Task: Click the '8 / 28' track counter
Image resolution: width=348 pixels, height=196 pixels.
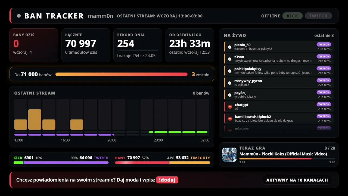Action: 330,148
